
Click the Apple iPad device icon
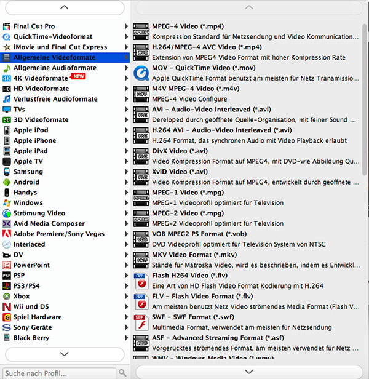tap(7, 151)
